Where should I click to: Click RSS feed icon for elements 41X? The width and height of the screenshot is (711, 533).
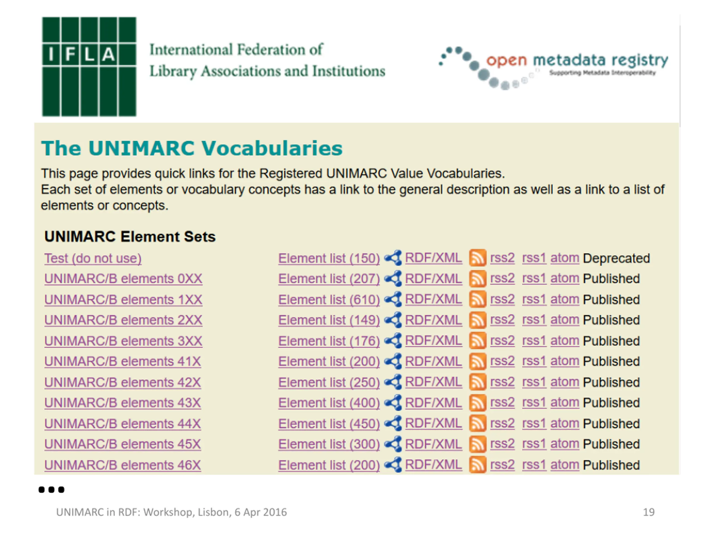[477, 361]
